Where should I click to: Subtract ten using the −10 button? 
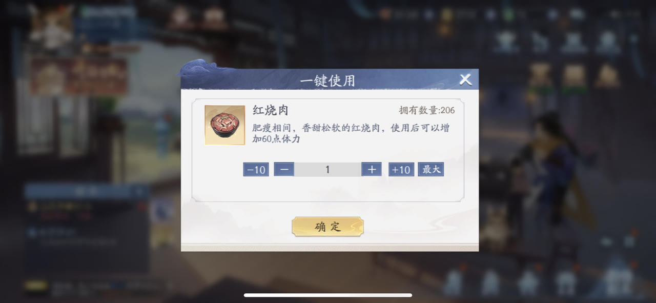[x=256, y=170]
